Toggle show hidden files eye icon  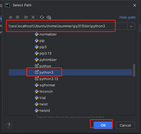(49, 17)
